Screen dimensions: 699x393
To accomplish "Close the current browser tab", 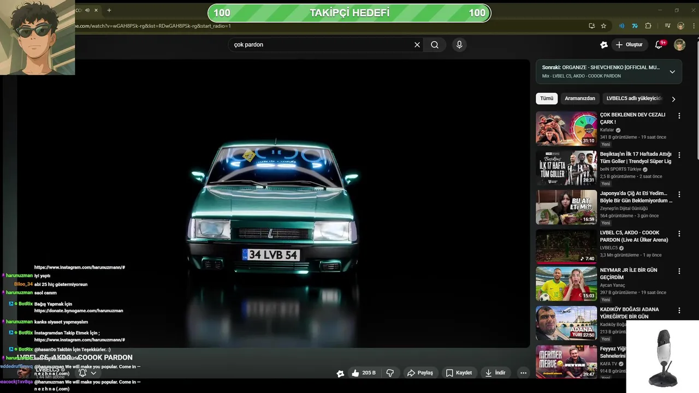I will coord(97,10).
